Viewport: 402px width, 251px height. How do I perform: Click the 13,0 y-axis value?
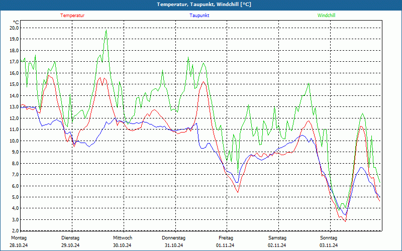(15, 107)
